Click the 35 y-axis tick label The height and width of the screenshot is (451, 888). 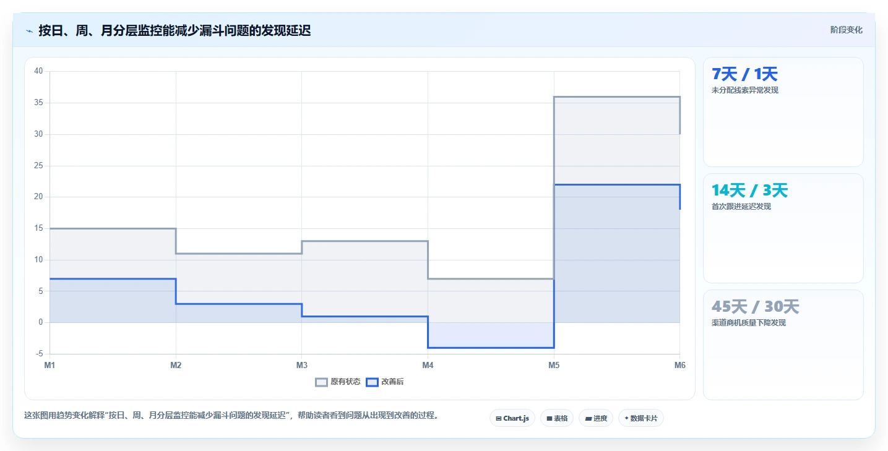tap(38, 103)
